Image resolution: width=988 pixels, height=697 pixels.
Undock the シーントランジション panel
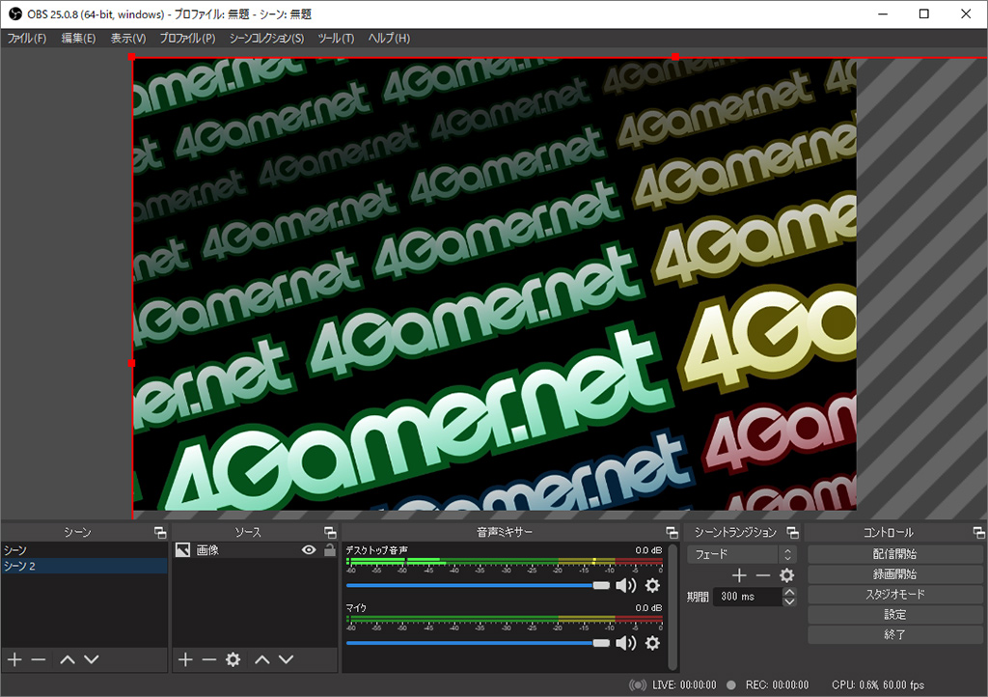(x=793, y=533)
